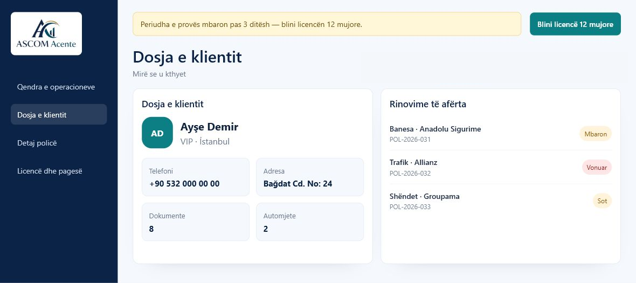Select policy number POL-2026-033
Viewport: 636px width, 283px height.
click(410, 207)
